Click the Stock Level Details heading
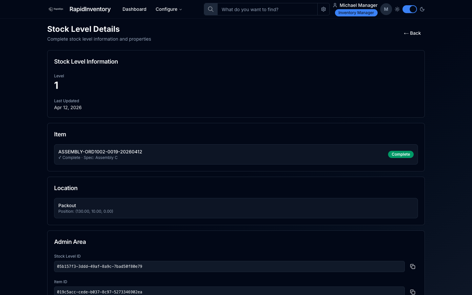The height and width of the screenshot is (295, 472). point(84,29)
